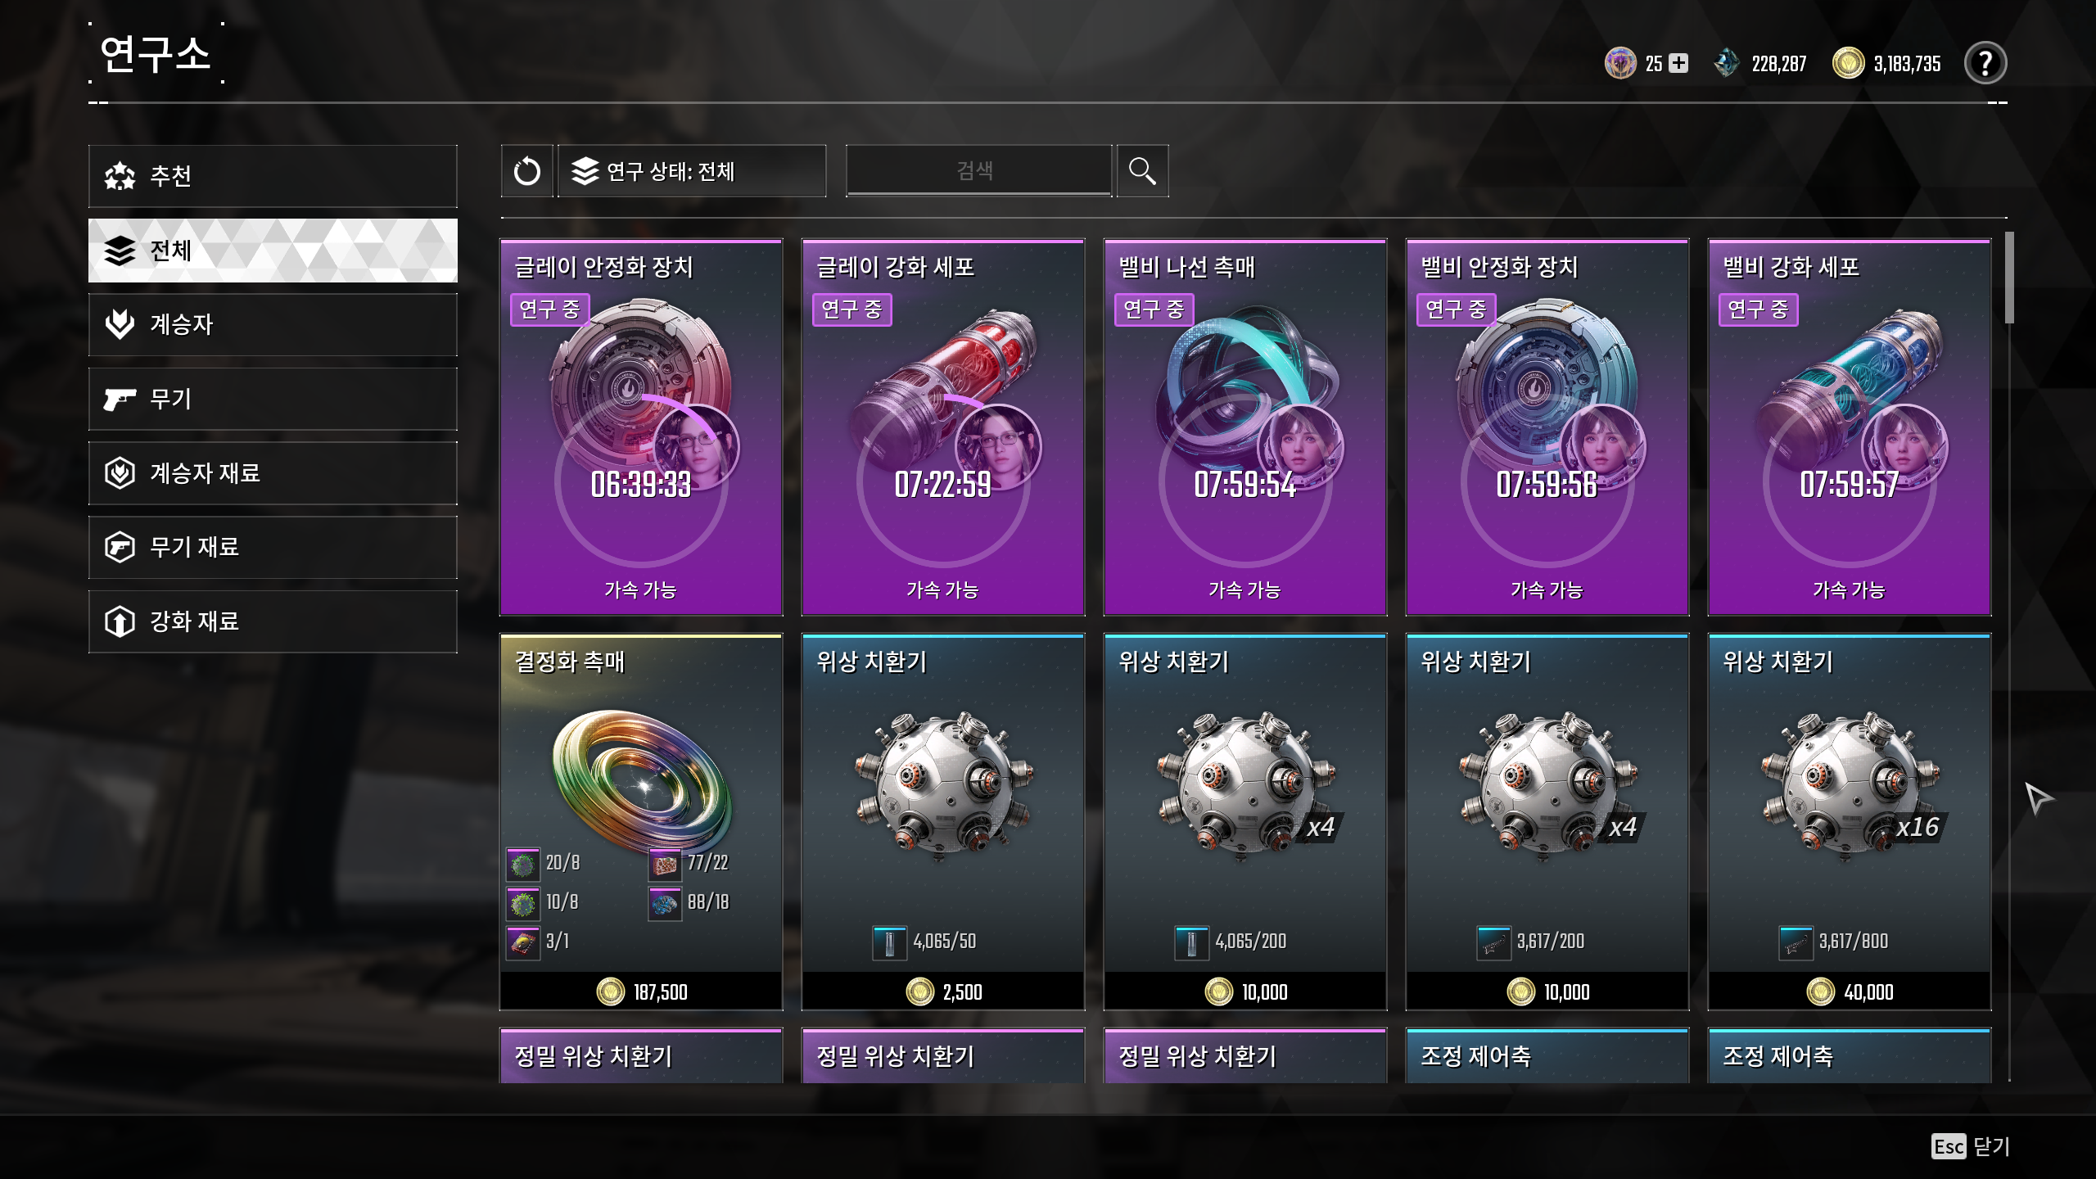This screenshot has height=1179, width=2096.
Task: Click the gold coin icon showing 3,183,735
Action: pyautogui.click(x=1848, y=63)
